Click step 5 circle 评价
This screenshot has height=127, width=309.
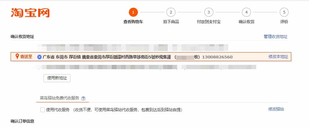click(284, 12)
